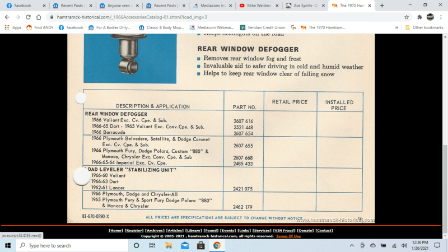448x252 pixels.
Task: Open File Explorer from the taskbar
Action: click(x=169, y=245)
